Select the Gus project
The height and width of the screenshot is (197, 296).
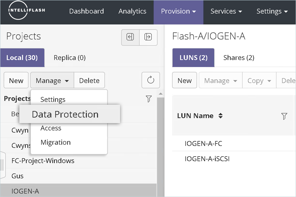pyautogui.click(x=78, y=176)
